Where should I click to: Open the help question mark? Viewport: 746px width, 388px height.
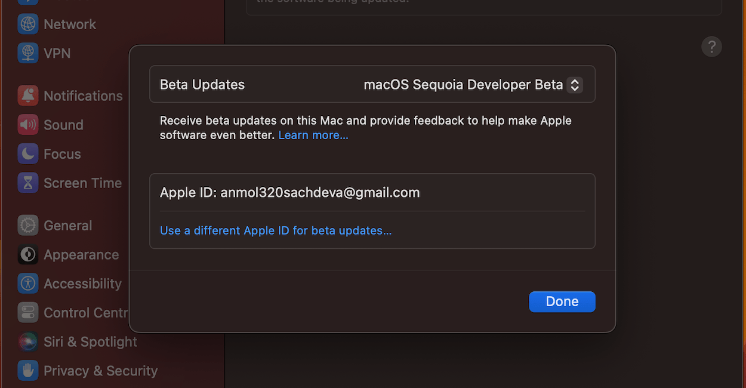coord(711,47)
